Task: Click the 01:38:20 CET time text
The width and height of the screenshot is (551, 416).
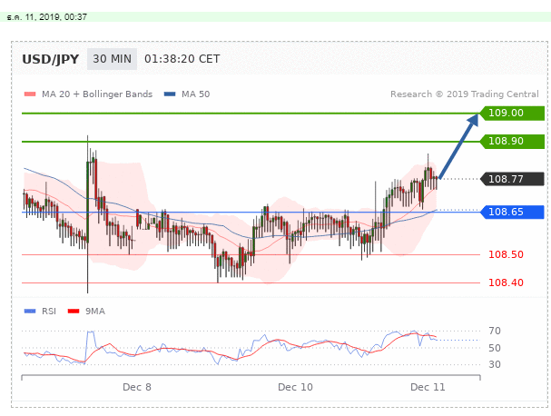Action: click(x=182, y=59)
